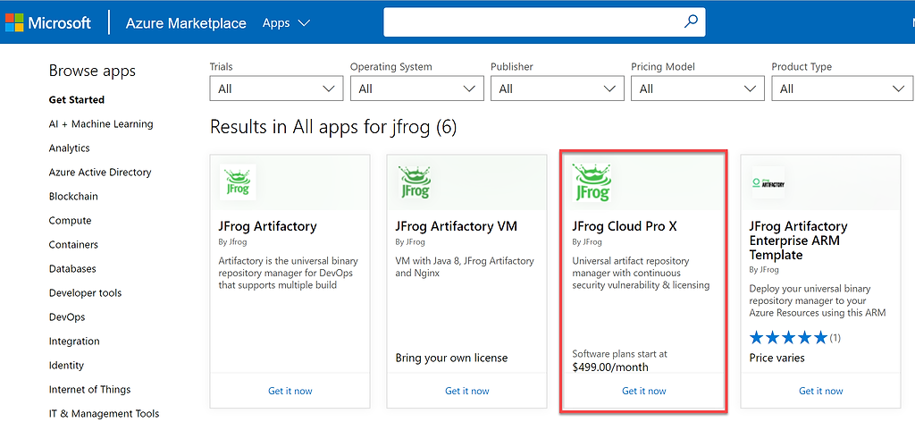Select the Identity category
This screenshot has height=422, width=915.
click(66, 366)
